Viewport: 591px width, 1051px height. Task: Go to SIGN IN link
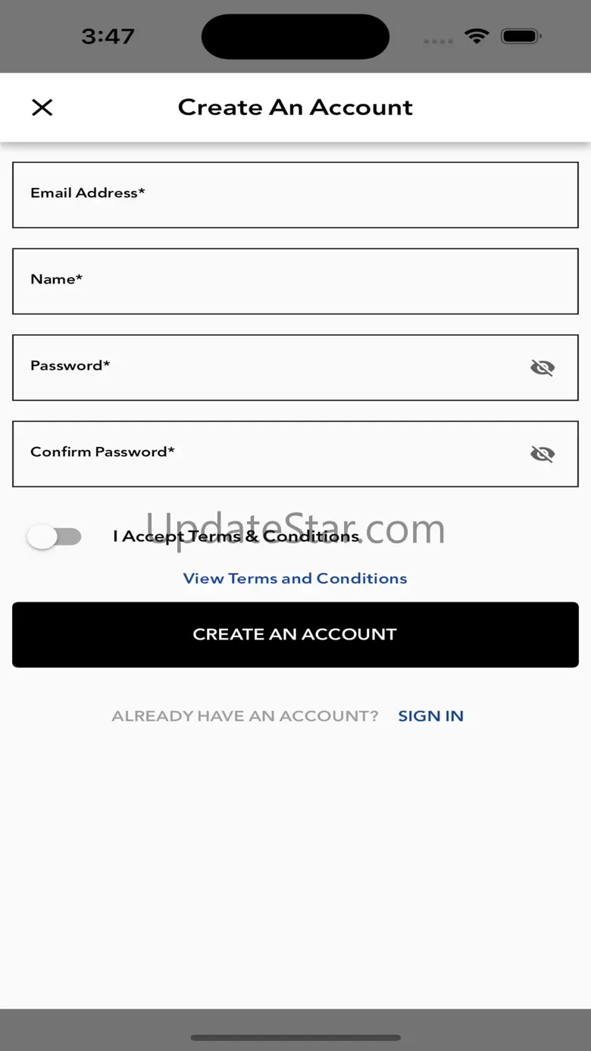(x=430, y=716)
